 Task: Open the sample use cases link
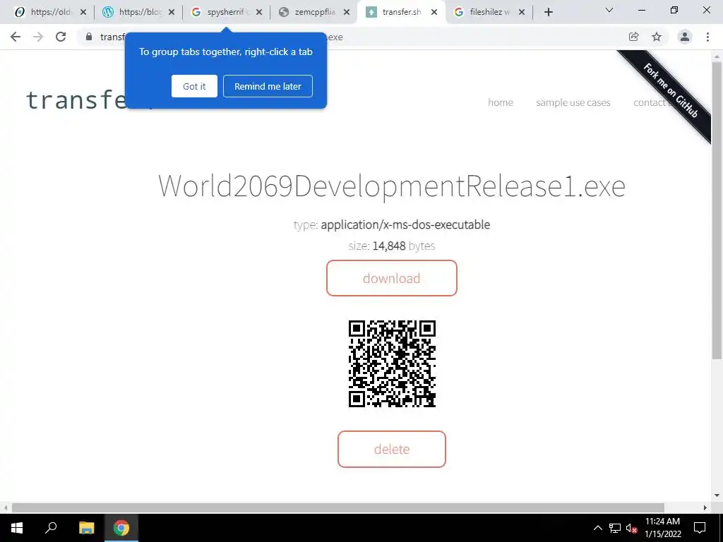point(573,102)
